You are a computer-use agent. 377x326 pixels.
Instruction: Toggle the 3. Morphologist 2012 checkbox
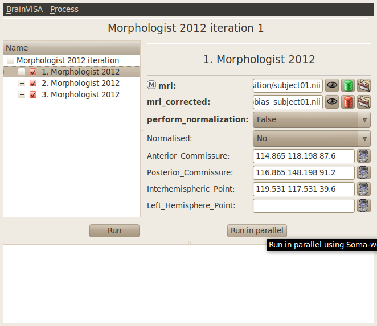(x=33, y=95)
